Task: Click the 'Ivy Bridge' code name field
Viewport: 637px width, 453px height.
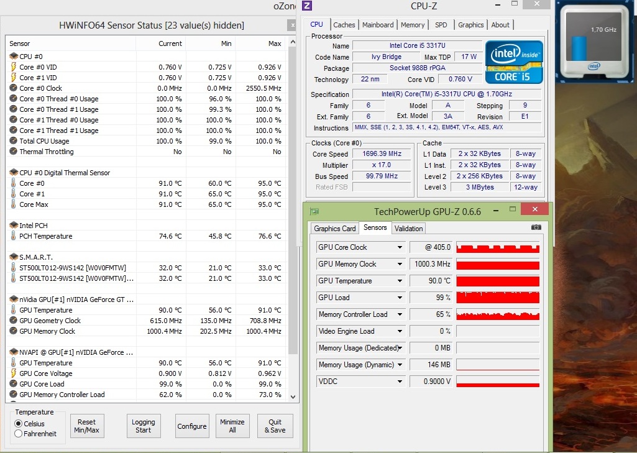Action: coord(387,57)
